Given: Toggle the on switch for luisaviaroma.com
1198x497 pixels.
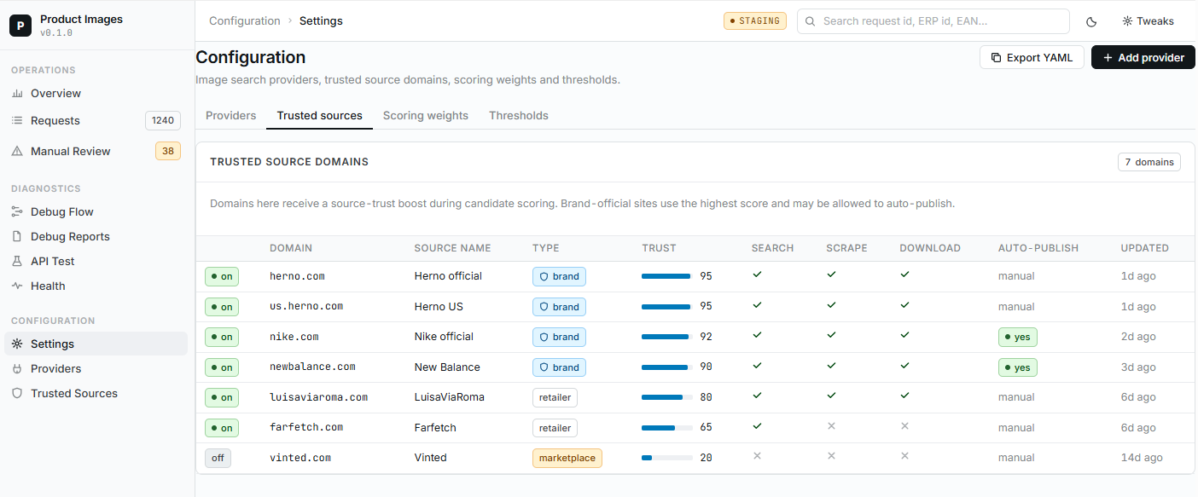Looking at the screenshot, I should (x=222, y=397).
